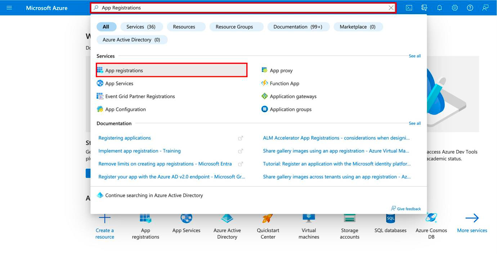The width and height of the screenshot is (497, 254).
Task: Open Azure Active Directory shortcut on home page
Action: 227,226
